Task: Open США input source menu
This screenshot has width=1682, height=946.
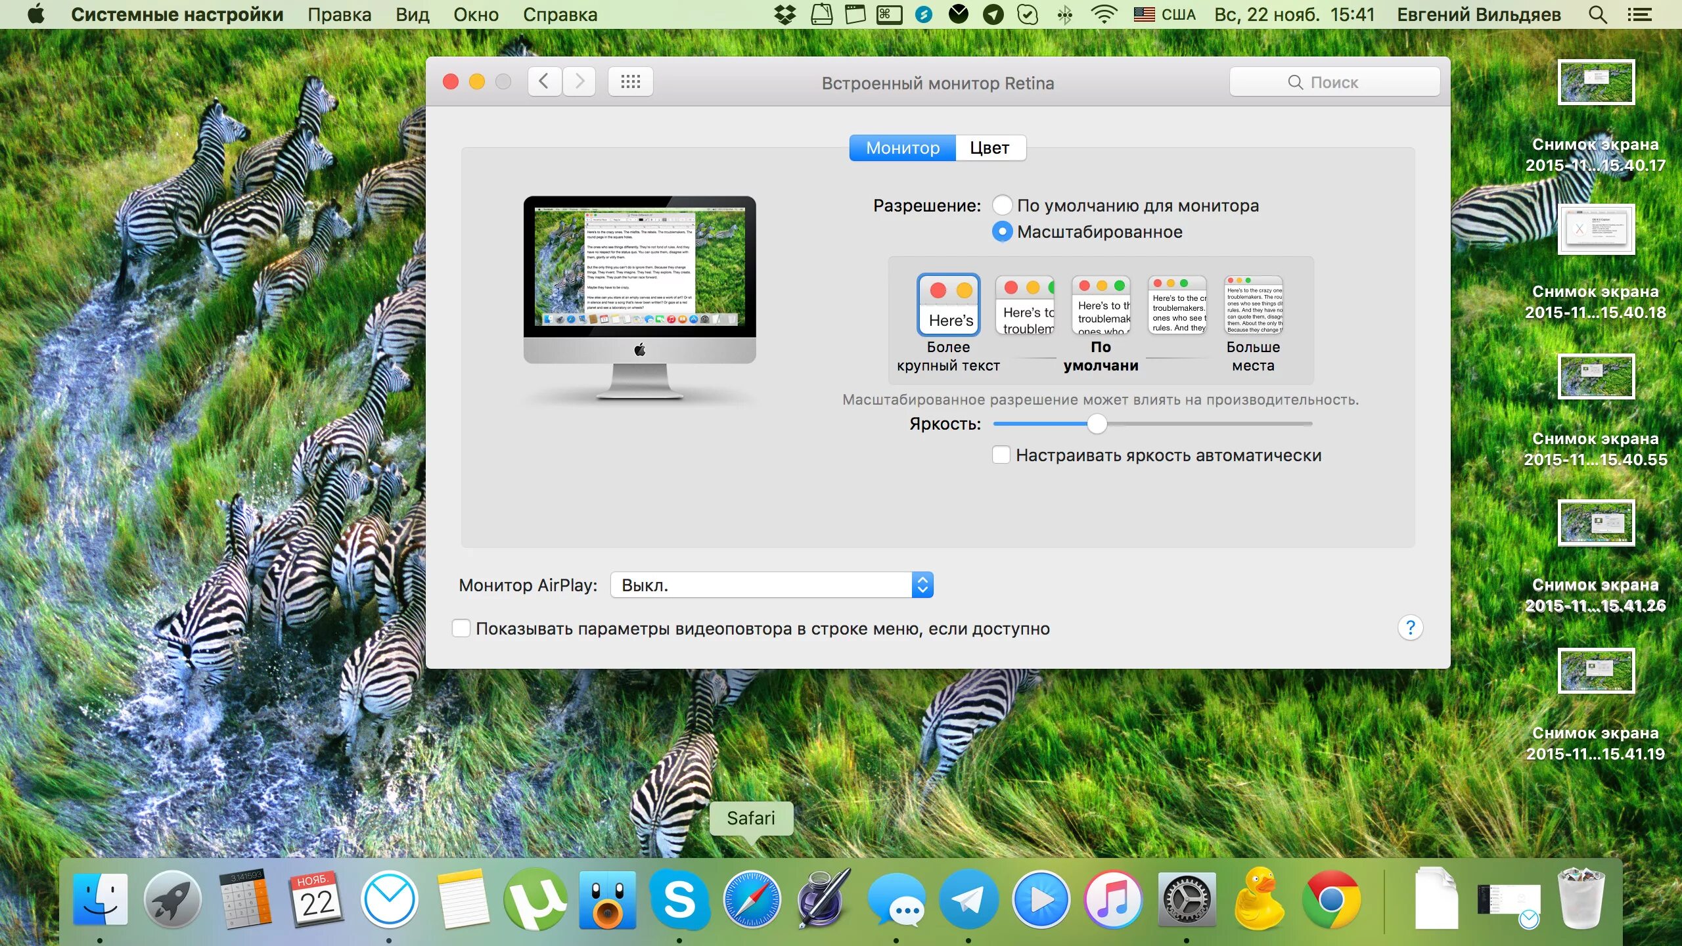Action: coord(1164,14)
